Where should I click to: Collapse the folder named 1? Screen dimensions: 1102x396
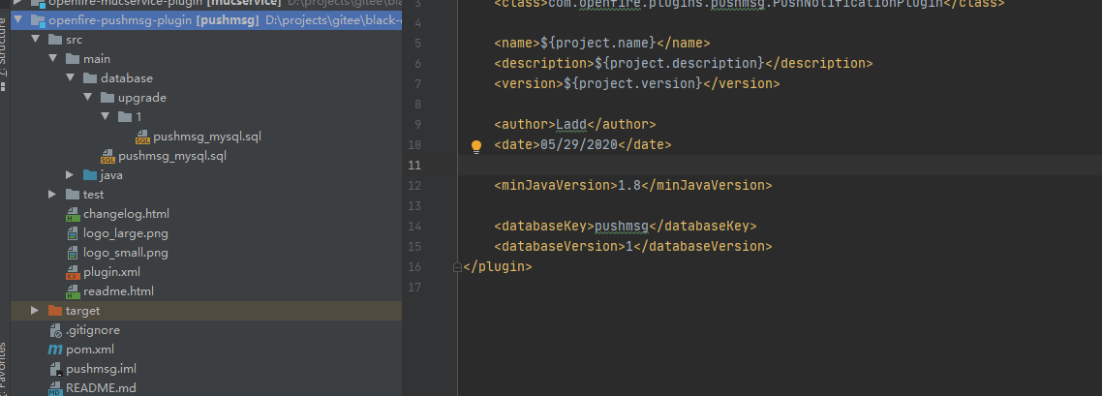tap(106, 116)
